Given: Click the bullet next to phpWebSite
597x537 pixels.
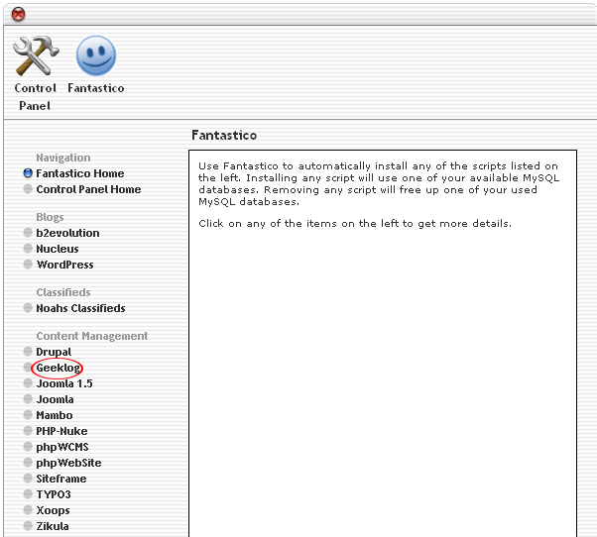Looking at the screenshot, I should coord(28,463).
